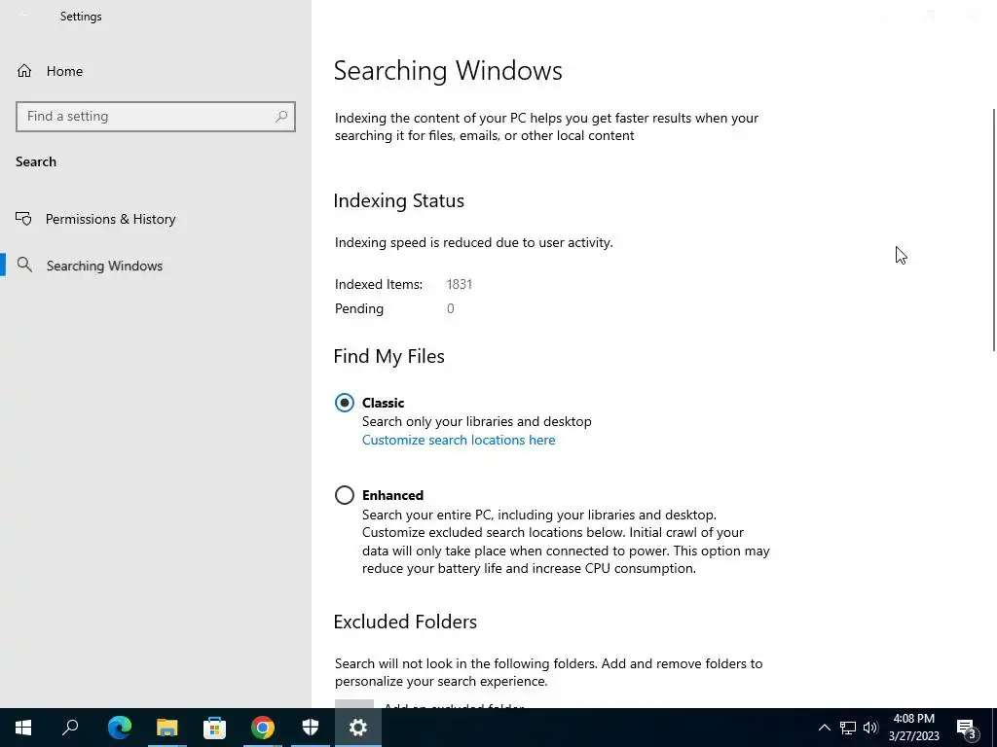Click the Find My Files heading

(388, 356)
